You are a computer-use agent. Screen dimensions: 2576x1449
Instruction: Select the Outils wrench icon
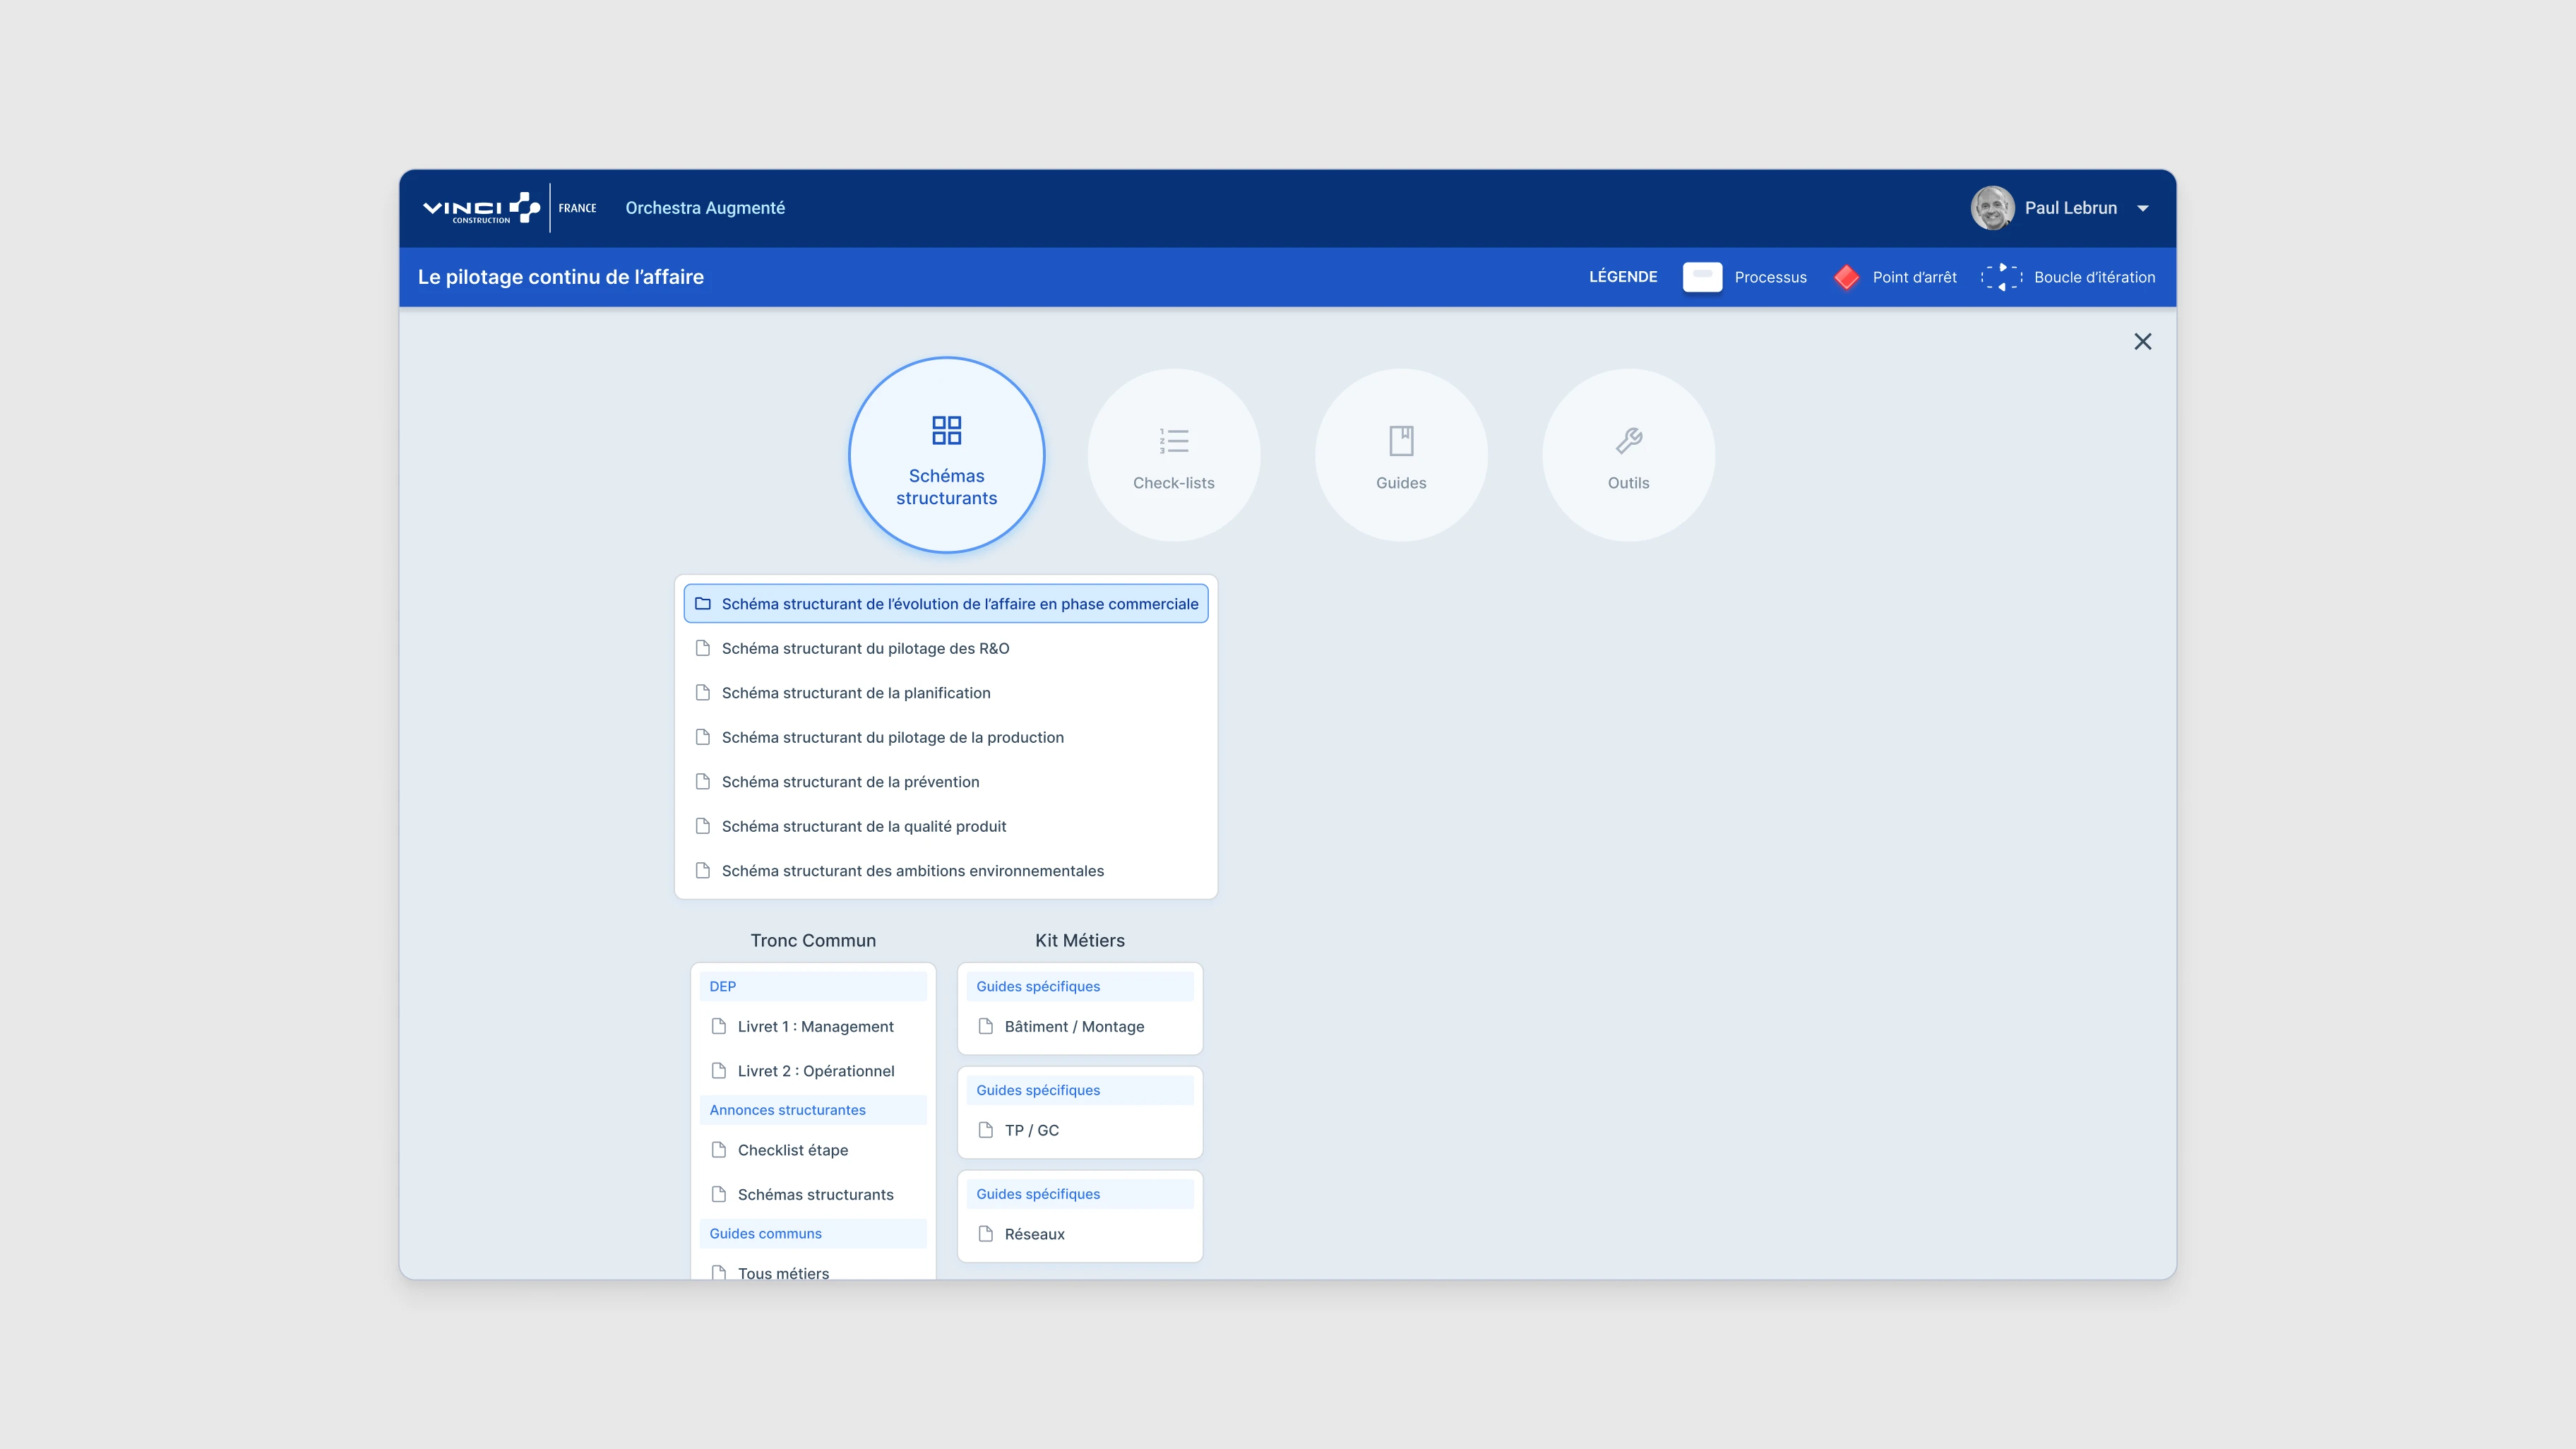(x=1628, y=440)
